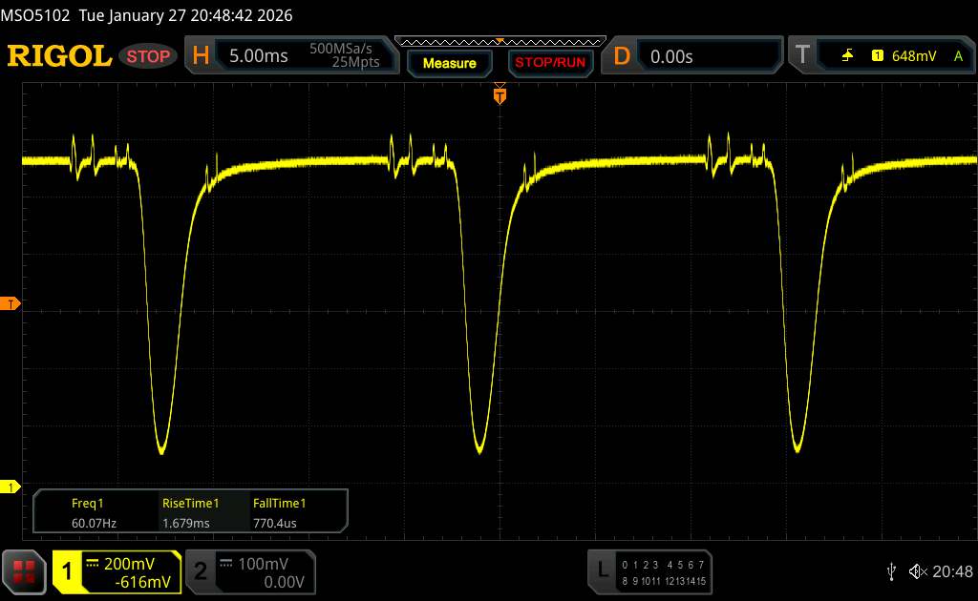
Task: Click the muted speaker sound icon
Action: pos(917,571)
